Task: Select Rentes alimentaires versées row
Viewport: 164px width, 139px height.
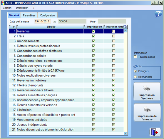Action: click(66, 105)
